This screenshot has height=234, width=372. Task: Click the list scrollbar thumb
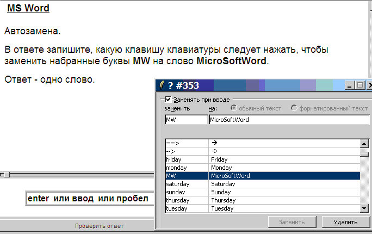tap(364, 154)
